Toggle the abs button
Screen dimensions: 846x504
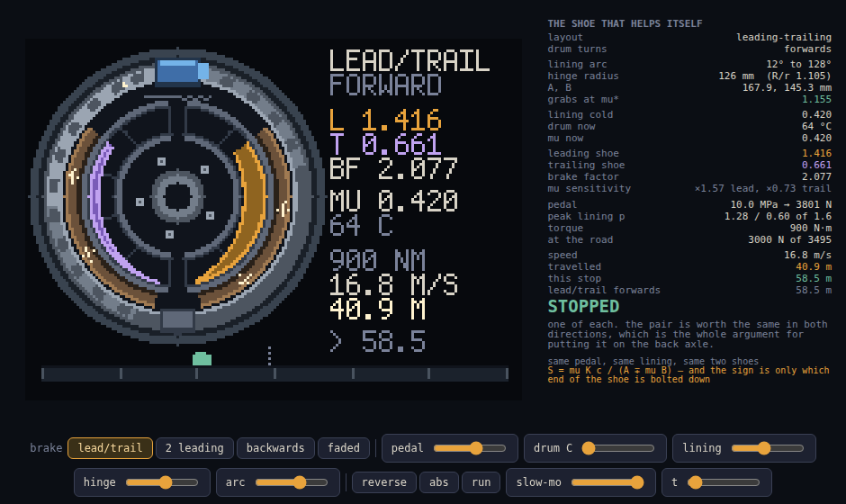pyautogui.click(x=438, y=481)
